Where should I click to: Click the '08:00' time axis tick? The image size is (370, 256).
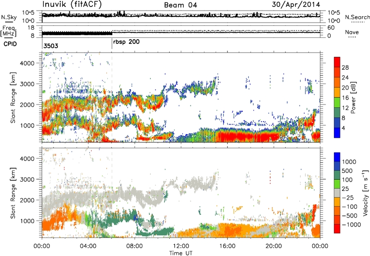point(134,246)
